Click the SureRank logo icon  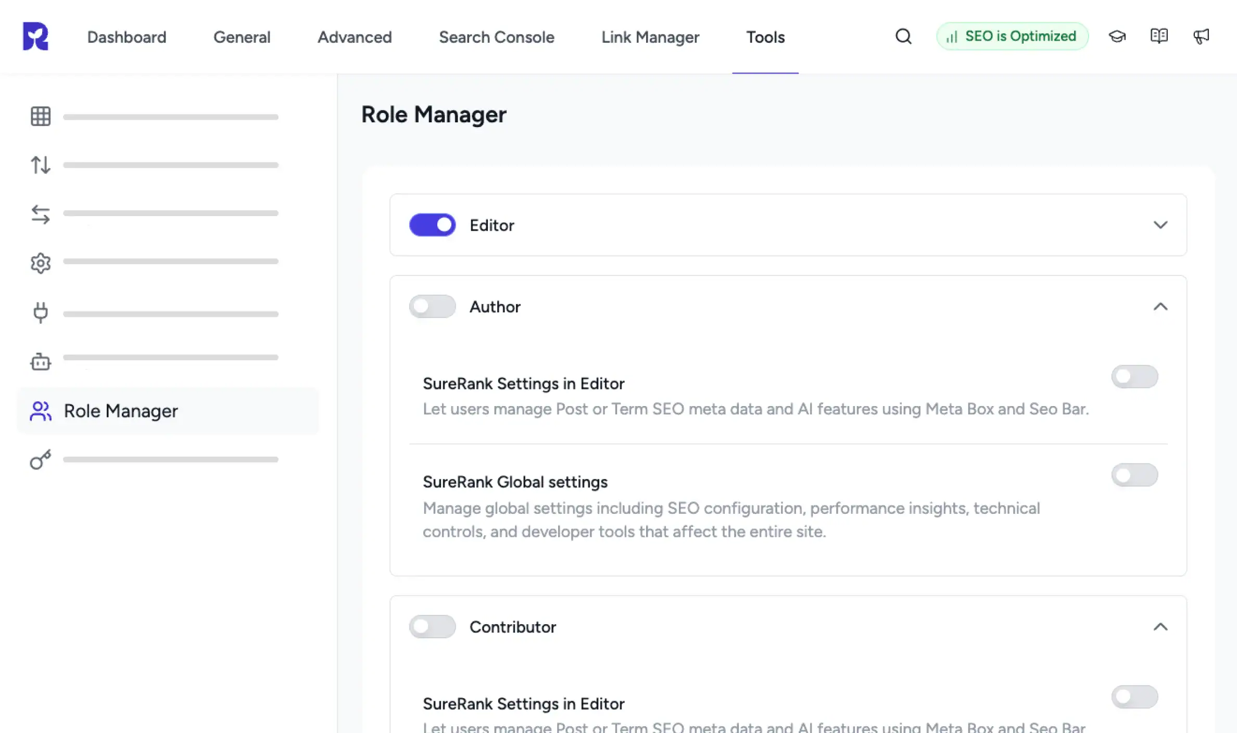[x=35, y=36]
